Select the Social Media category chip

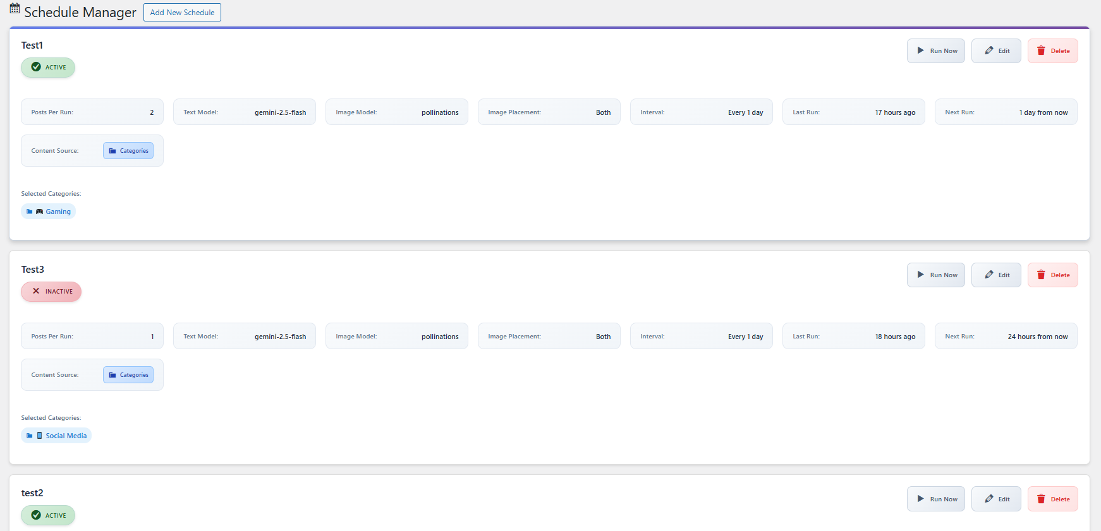(56, 436)
